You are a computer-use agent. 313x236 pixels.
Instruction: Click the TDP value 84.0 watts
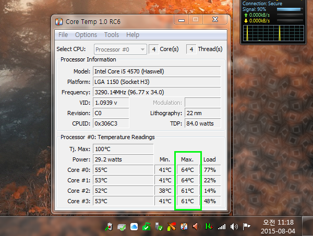203,123
